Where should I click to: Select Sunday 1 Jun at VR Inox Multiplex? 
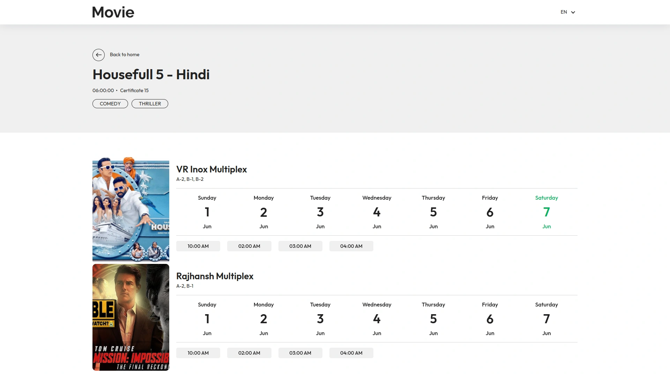(x=207, y=212)
